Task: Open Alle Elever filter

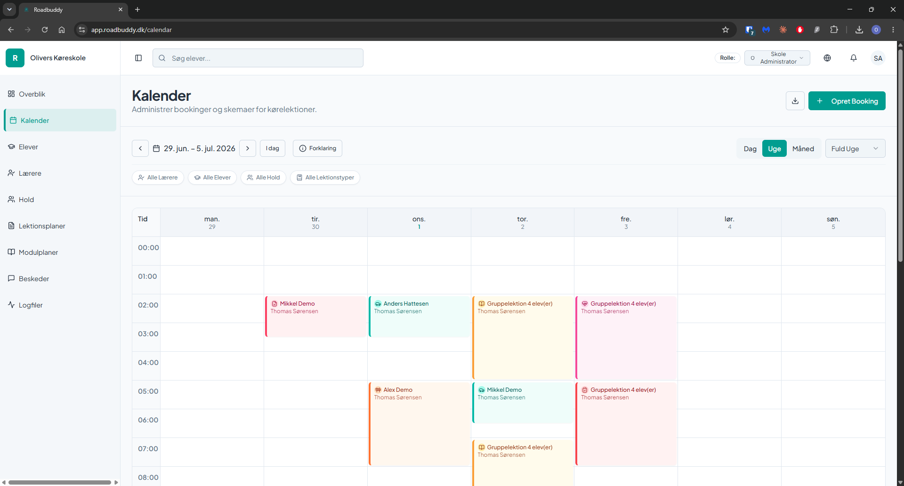Action: [212, 178]
